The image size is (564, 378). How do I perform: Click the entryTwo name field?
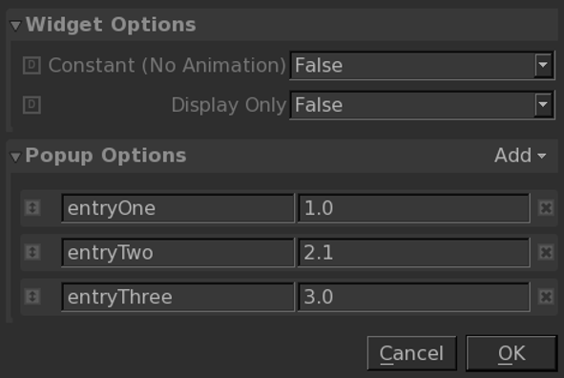point(178,253)
